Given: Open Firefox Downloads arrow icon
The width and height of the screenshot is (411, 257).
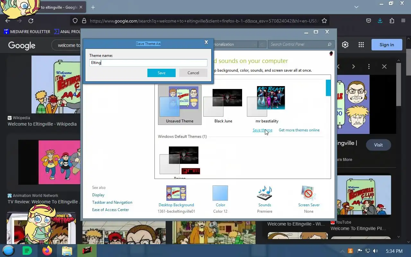Looking at the screenshot, I should pos(380,21).
